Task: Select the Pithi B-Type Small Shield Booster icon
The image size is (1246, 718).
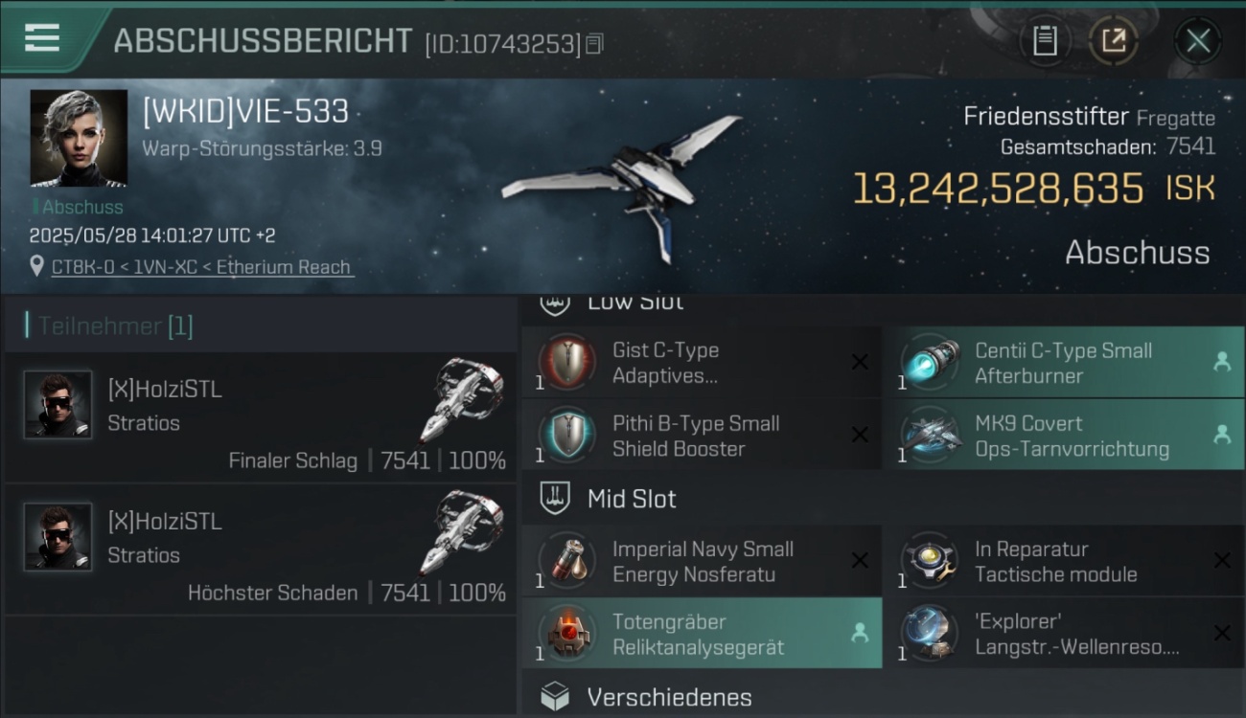Action: click(x=567, y=436)
